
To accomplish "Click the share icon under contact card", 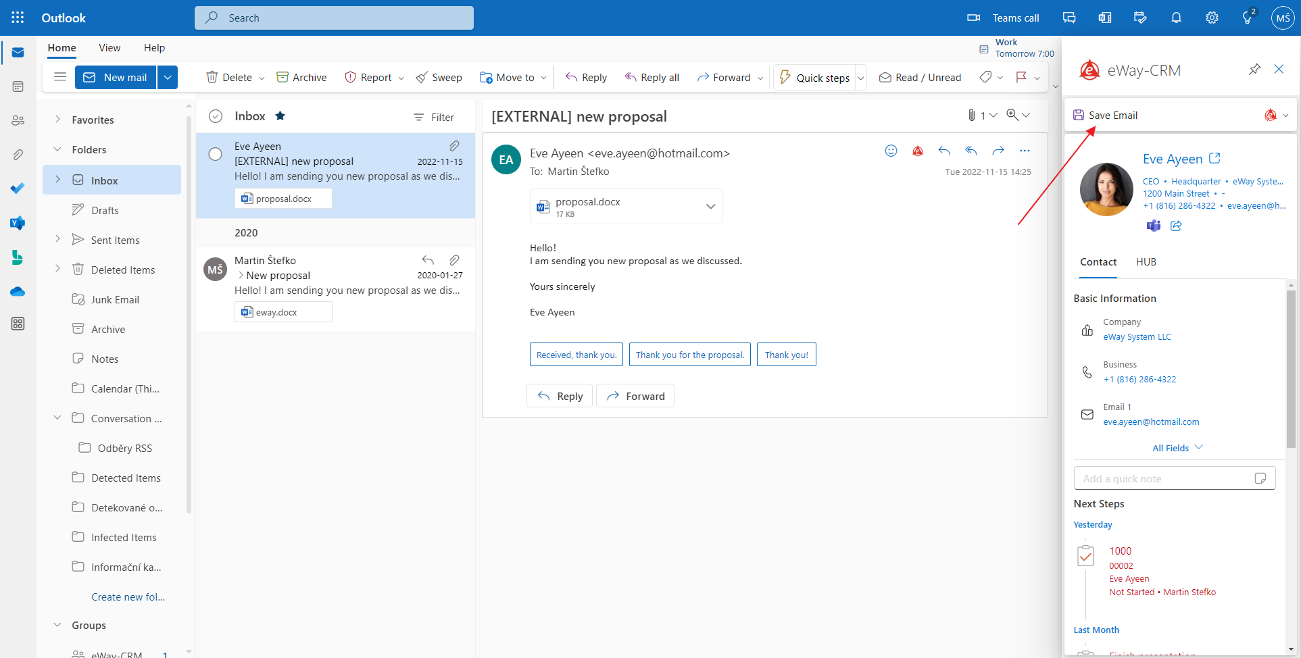I will (x=1176, y=226).
